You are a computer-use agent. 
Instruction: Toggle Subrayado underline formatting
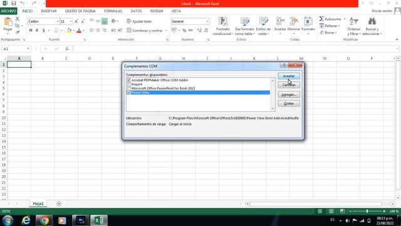click(43, 31)
